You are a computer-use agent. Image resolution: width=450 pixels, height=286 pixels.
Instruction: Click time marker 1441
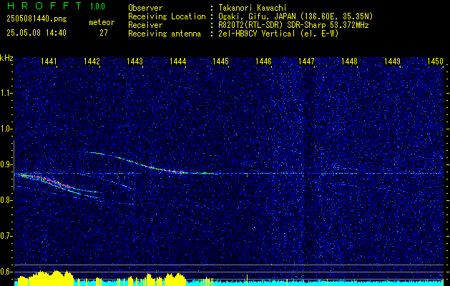49,61
